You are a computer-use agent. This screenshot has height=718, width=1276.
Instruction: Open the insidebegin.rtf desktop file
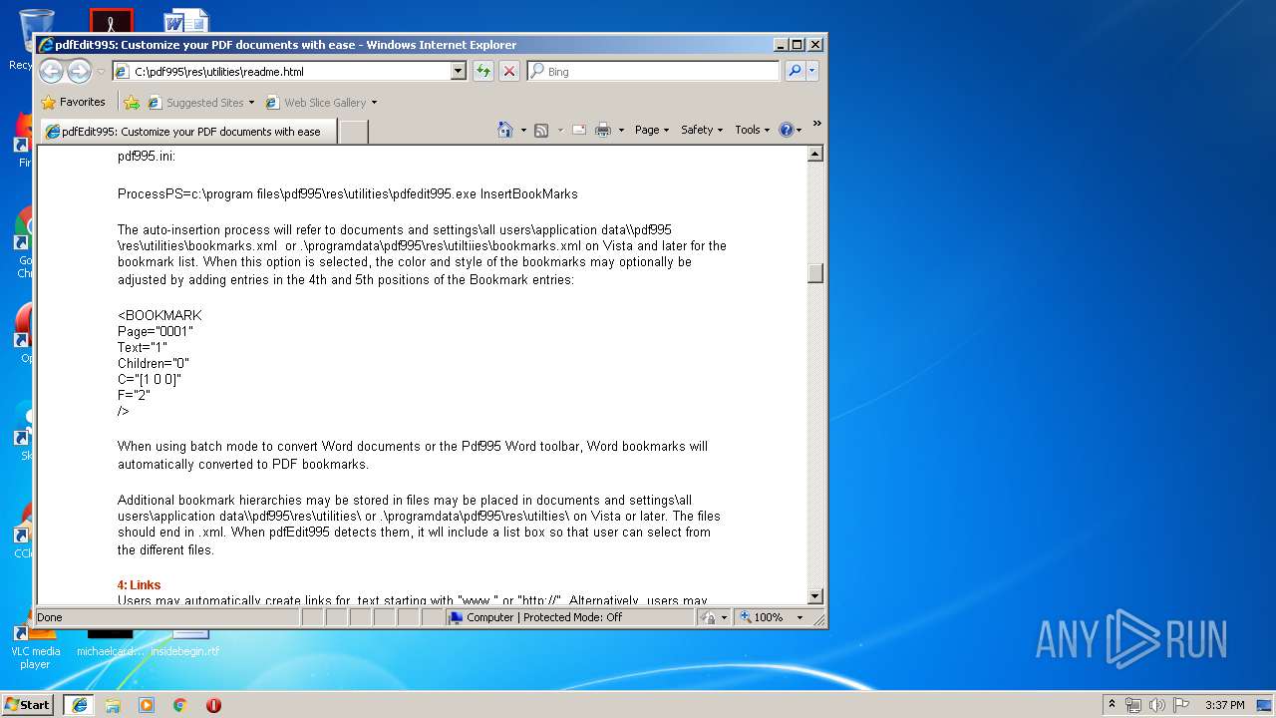pyautogui.click(x=185, y=643)
